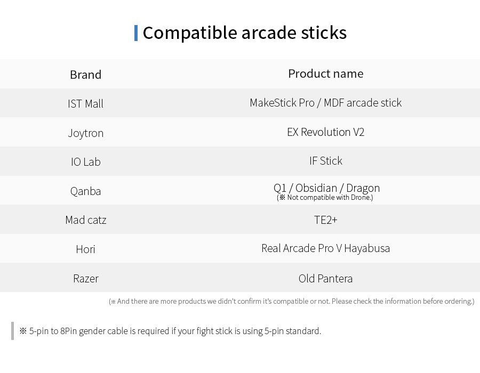Click MakeStick Pro / MDF arcade stick
The height and width of the screenshot is (373, 480).
pos(326,103)
